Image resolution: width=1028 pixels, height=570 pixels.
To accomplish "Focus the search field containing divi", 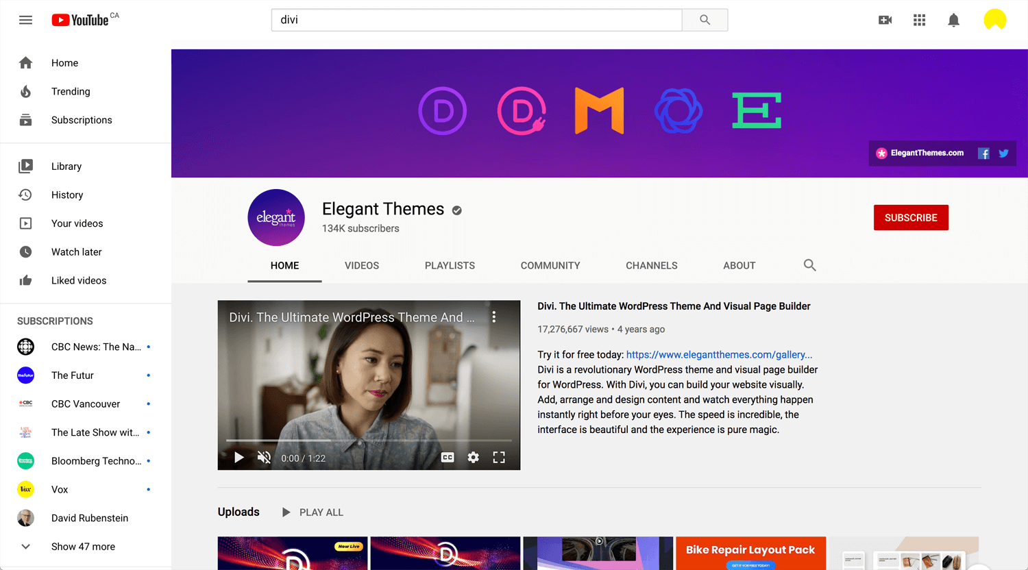I will (x=477, y=20).
